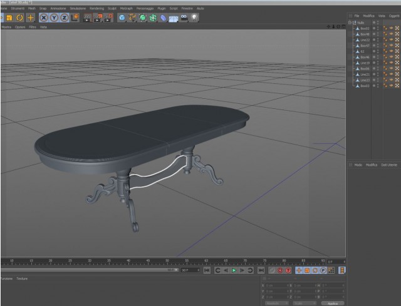
Task: Toggle visibility dots for Box47 object
Action: (378, 46)
